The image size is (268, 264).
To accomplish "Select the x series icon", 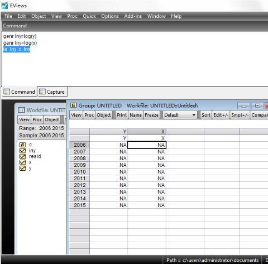I will click(x=22, y=162).
